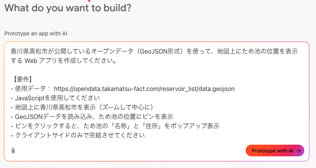Place cursor on the 【要件】 line
Viewport: 316px width, 168px height.
(x=23, y=79)
